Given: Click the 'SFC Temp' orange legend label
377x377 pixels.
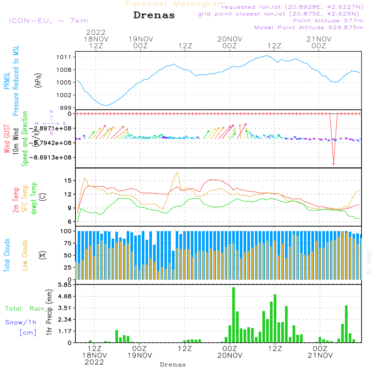Looking at the screenshot, I should 25,199.
